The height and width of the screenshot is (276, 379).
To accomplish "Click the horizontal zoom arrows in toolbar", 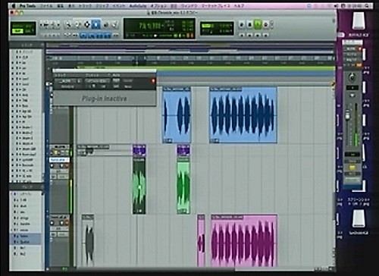I will [x=45, y=24].
